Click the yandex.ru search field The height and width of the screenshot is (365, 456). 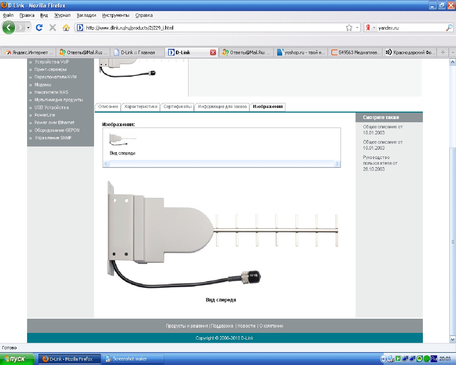click(x=411, y=27)
